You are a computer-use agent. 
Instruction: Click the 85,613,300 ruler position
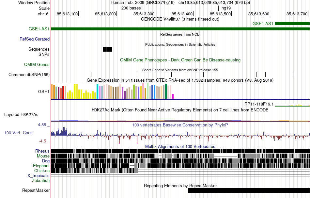coord(144,14)
